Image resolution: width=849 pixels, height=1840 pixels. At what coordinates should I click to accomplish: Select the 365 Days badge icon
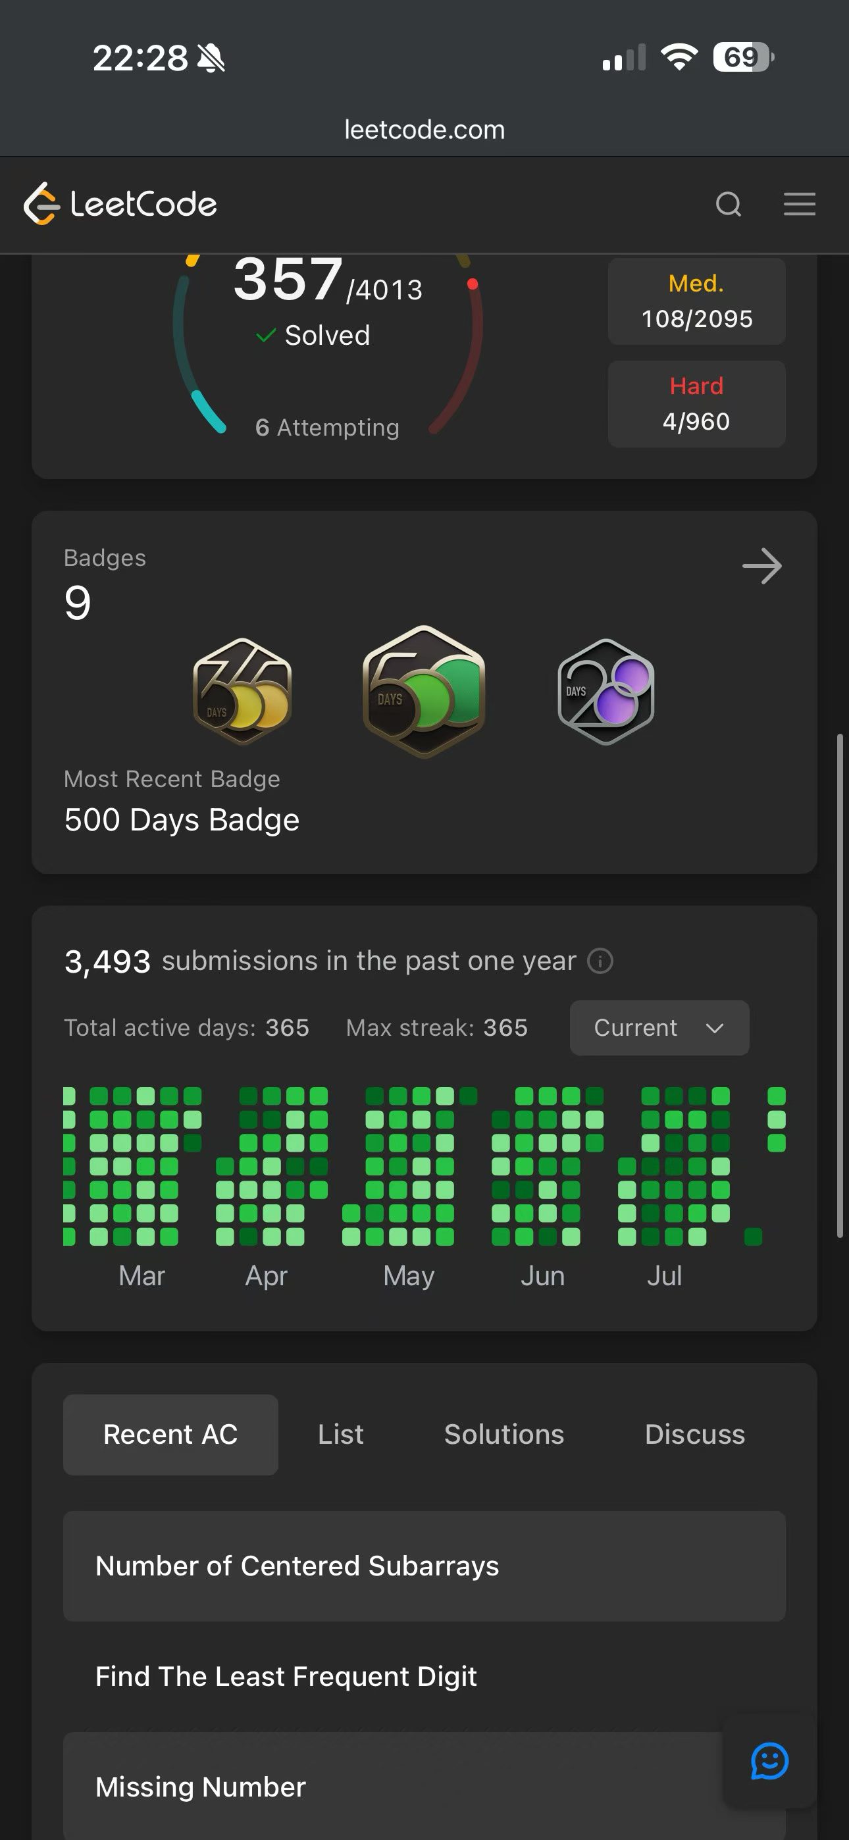(242, 692)
